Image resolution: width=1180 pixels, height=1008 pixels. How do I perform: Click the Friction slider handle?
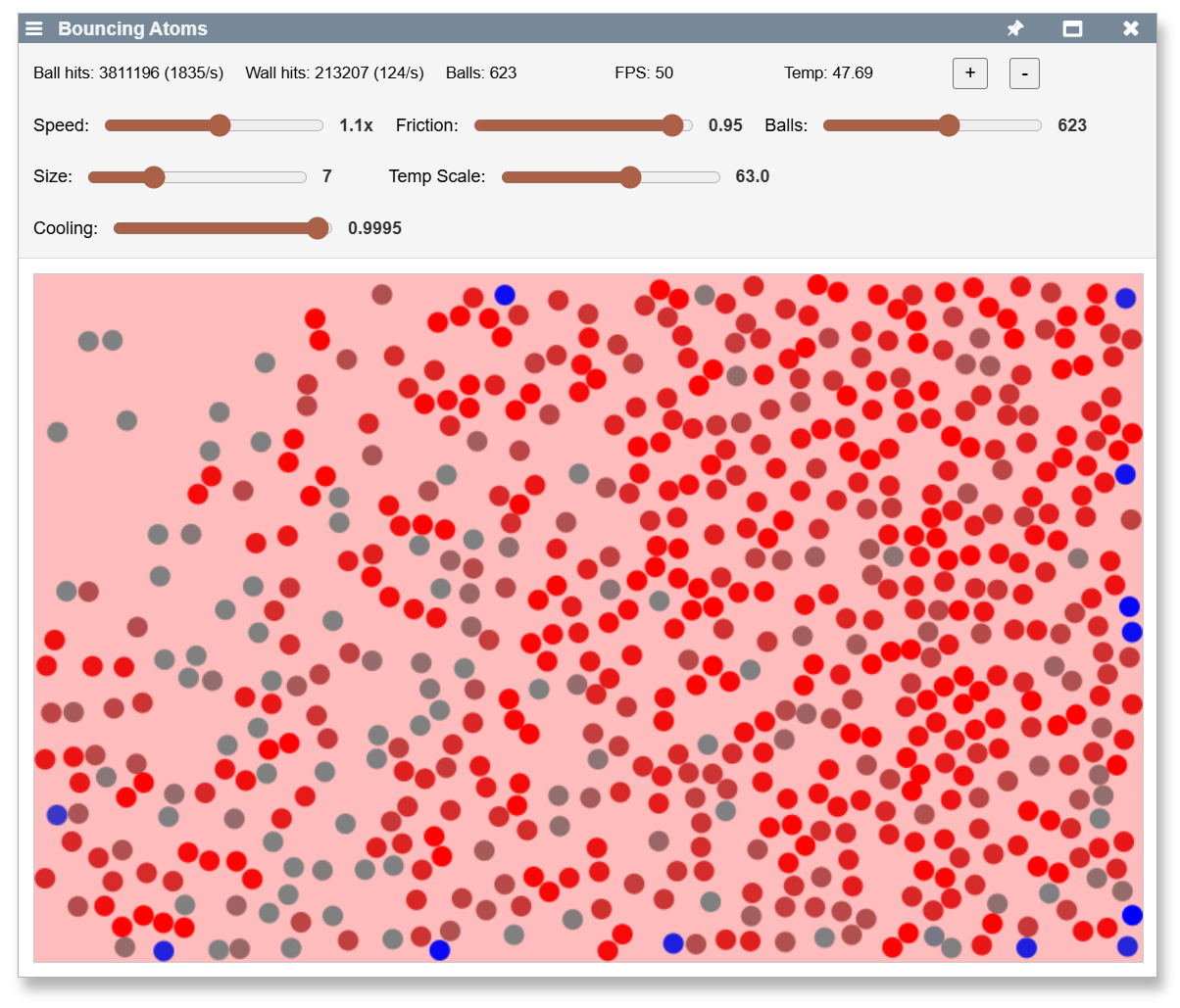coord(672,125)
